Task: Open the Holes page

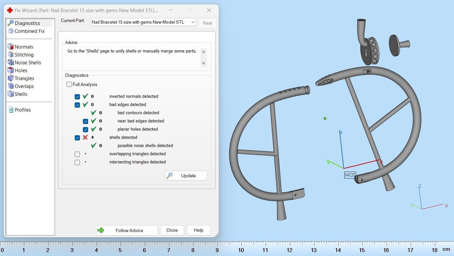Action: [x=21, y=71]
